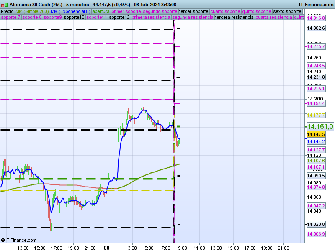This screenshot has width=335, height=251.
Task: Click the blue 14.144,2 moving average tag
Action: [316, 141]
